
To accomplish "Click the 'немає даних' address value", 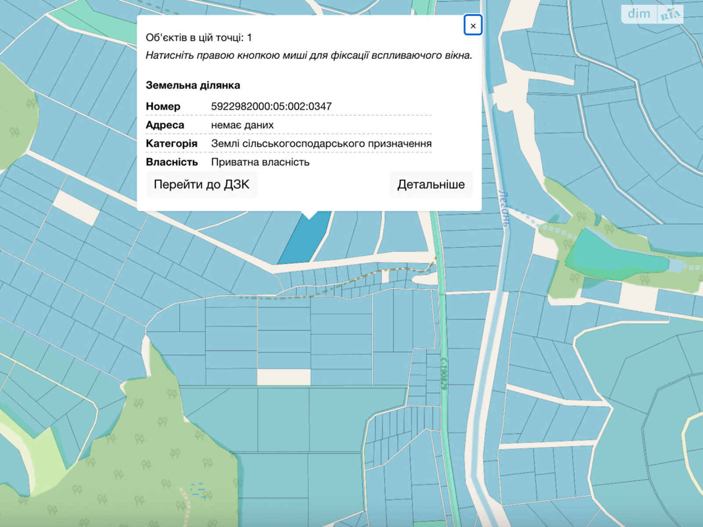I will coord(242,125).
